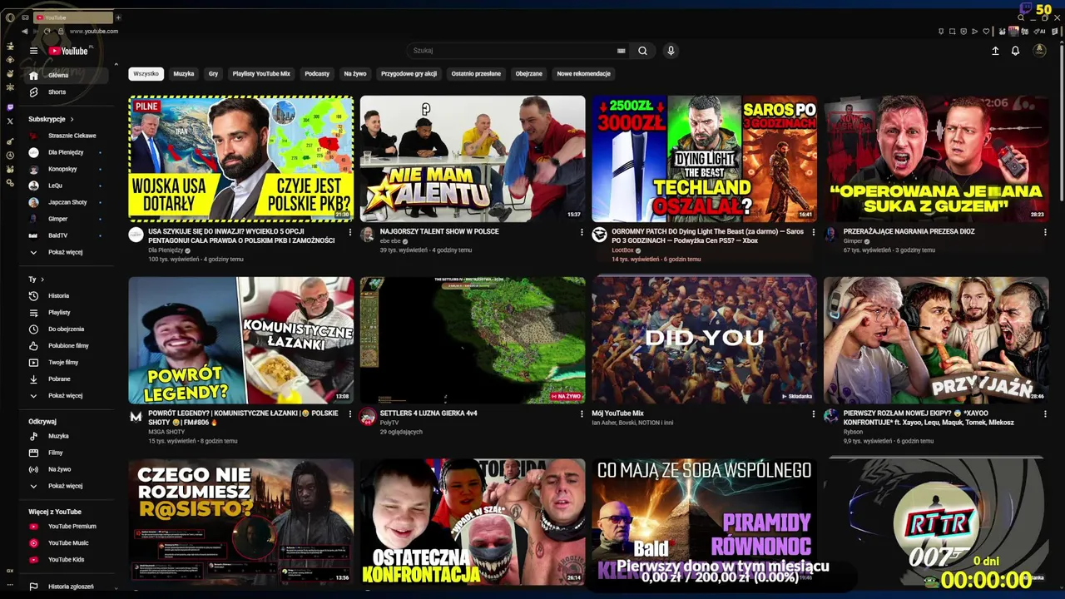This screenshot has width=1065, height=599.
Task: Select the 'Podcasty' filter chip
Action: pyautogui.click(x=317, y=74)
